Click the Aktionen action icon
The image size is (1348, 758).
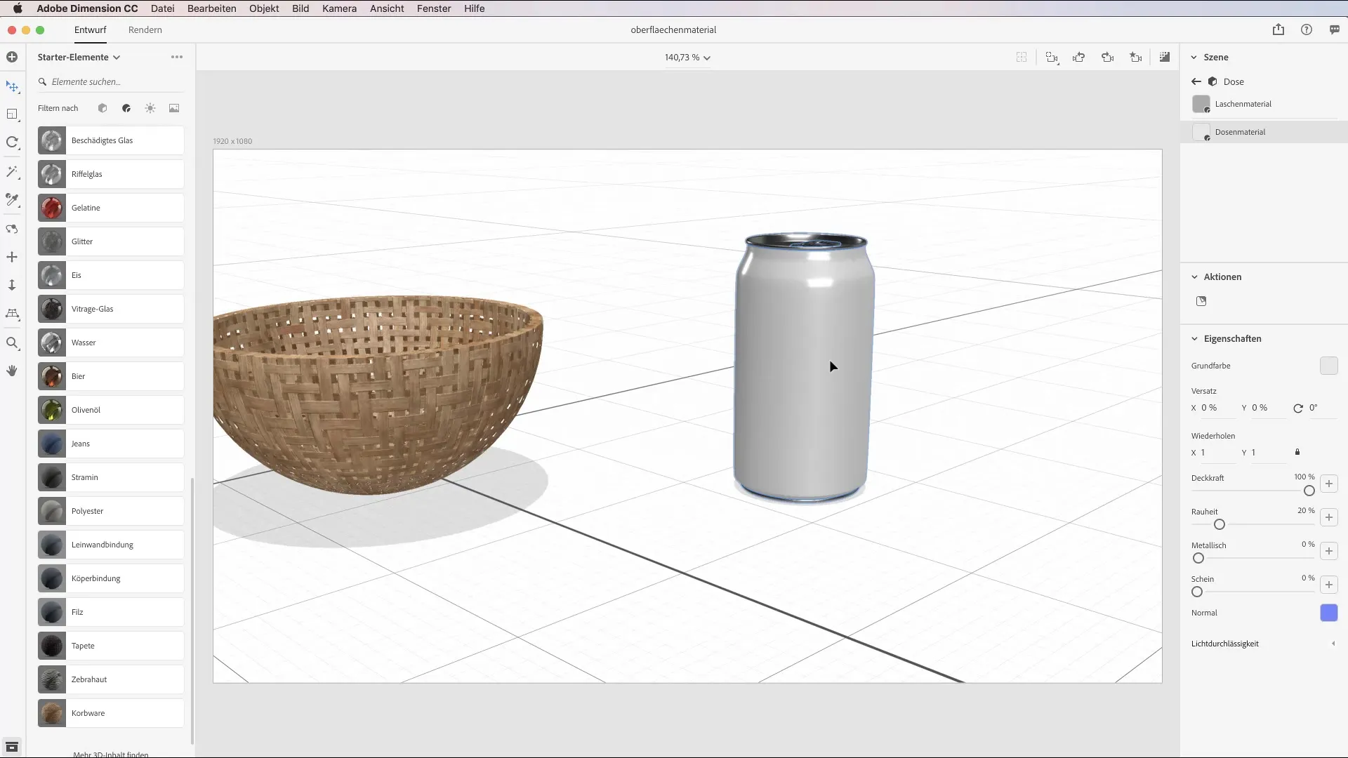coord(1201,301)
